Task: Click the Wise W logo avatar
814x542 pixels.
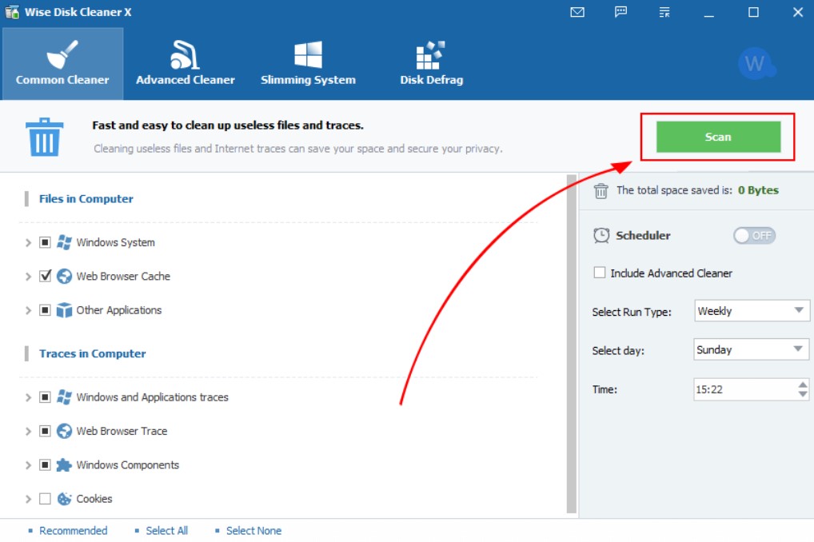Action: 756,63
